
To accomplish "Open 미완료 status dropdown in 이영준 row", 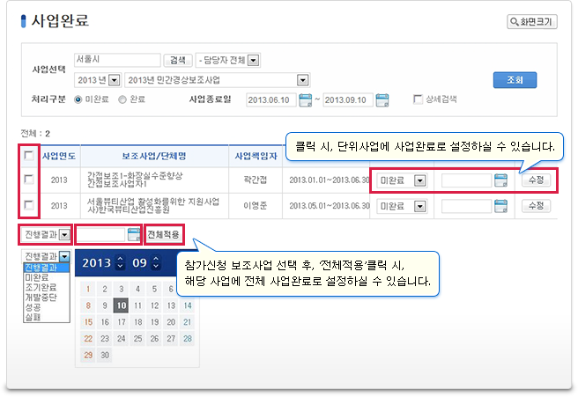I will point(402,206).
